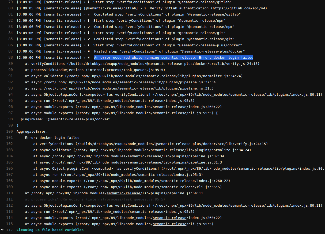This screenshot has width=325, height=234.
Task: Click the info icon on line 82
Action: (88, 20)
